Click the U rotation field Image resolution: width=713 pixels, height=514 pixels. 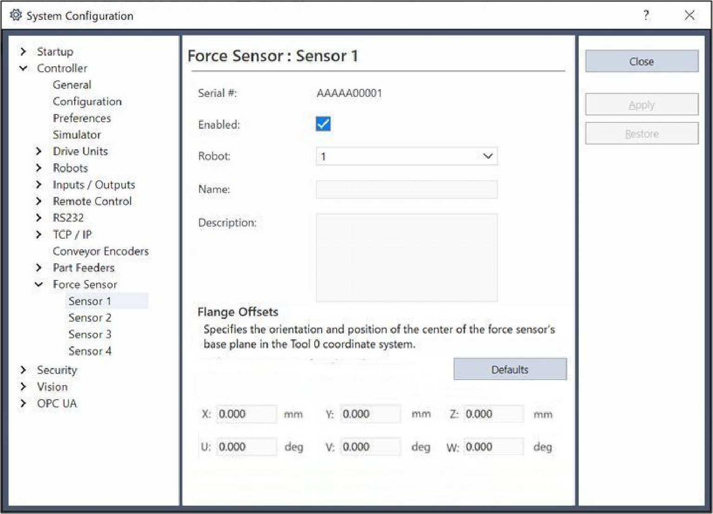pyautogui.click(x=246, y=447)
